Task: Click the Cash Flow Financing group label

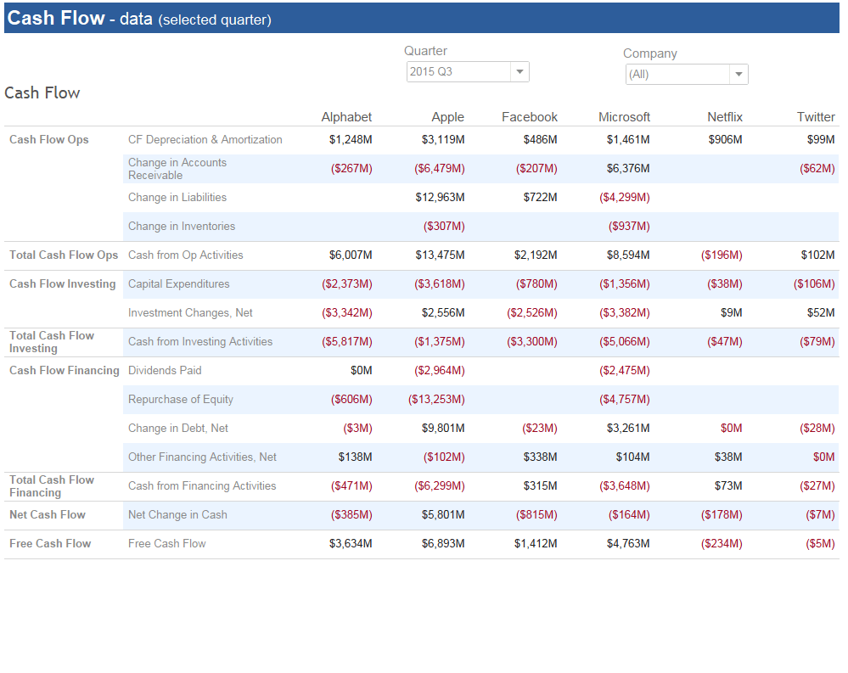Action: point(64,370)
